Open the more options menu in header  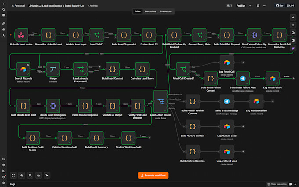coord(264,6)
